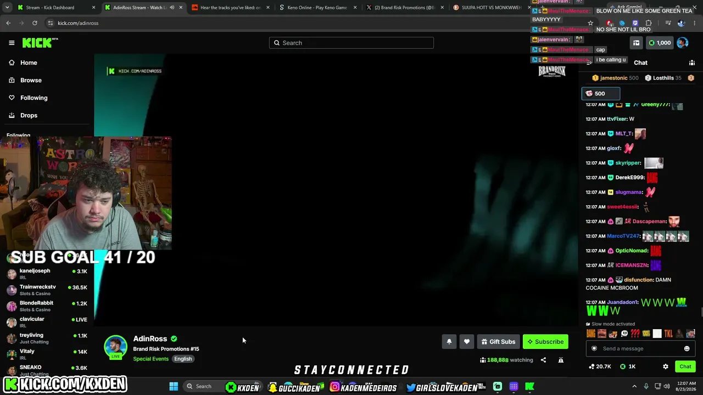
Task: Open Vitaly in the following list
Action: point(47,354)
